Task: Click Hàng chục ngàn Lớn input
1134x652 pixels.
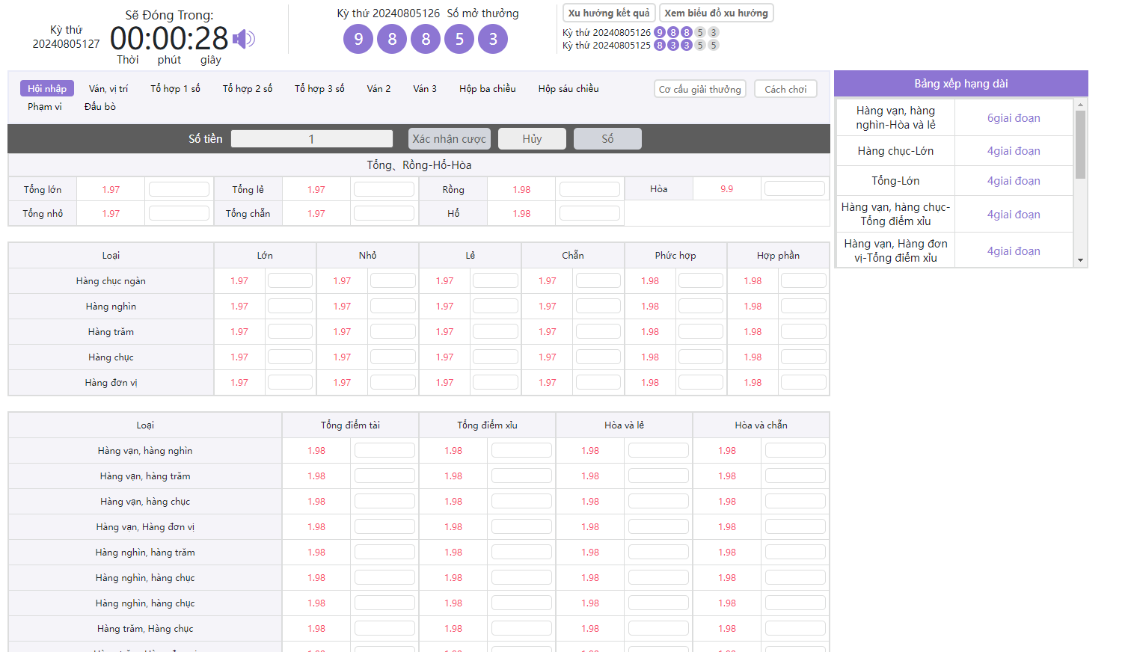Action: point(290,280)
